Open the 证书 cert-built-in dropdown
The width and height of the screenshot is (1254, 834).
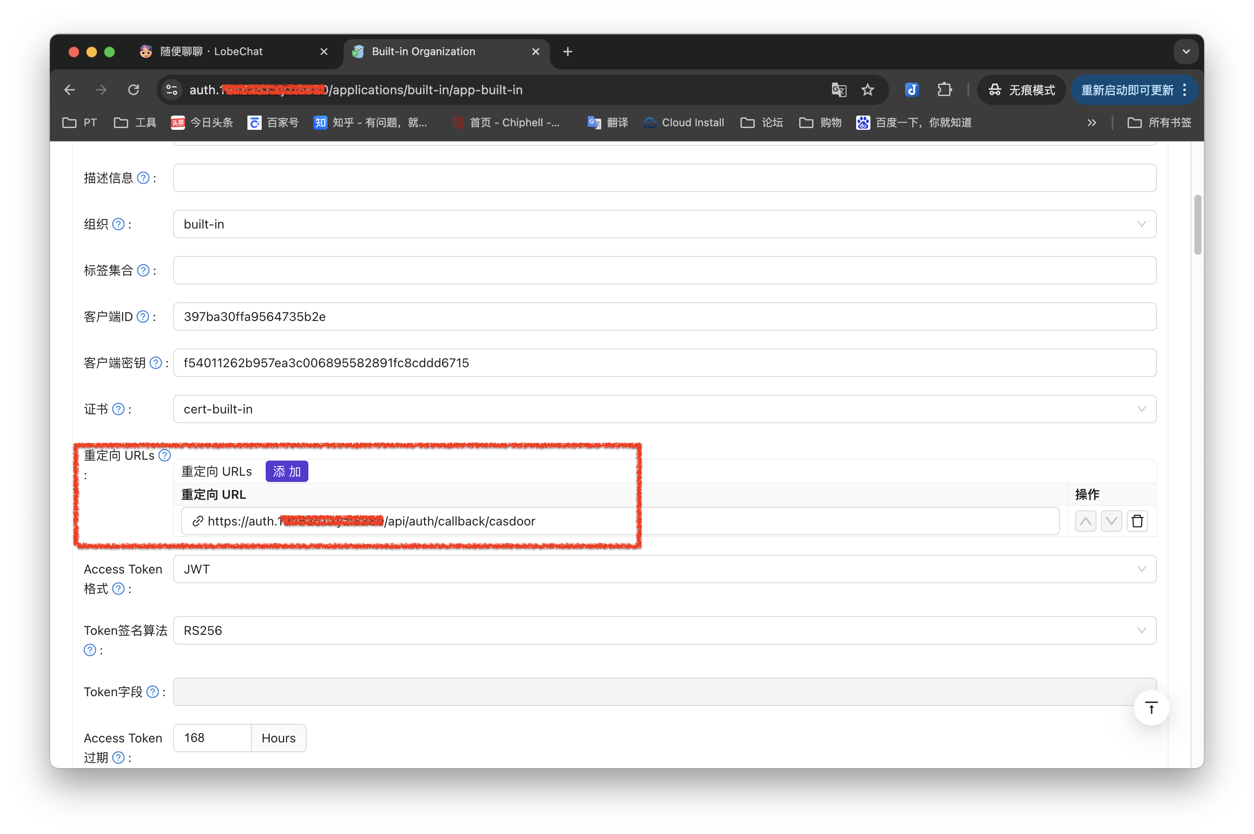click(664, 409)
